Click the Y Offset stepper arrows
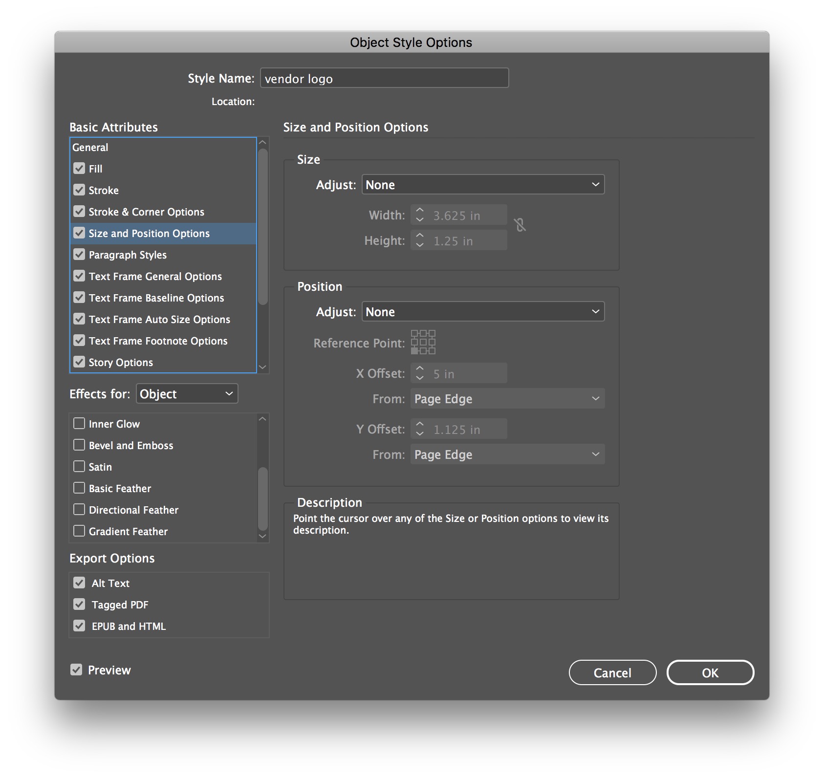The image size is (824, 778). [x=419, y=429]
